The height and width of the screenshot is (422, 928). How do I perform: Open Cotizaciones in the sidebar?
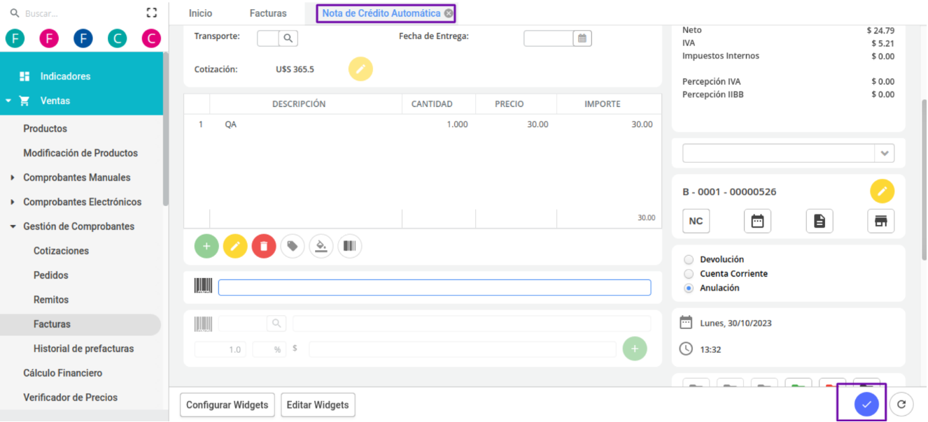tap(62, 251)
